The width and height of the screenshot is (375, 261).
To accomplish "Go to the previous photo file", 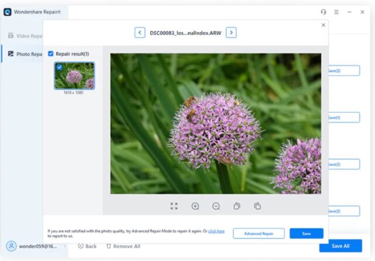I will coord(139,32).
